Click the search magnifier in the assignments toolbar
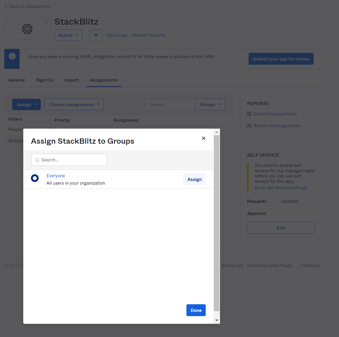This screenshot has width=339, height=337. (x=144, y=105)
